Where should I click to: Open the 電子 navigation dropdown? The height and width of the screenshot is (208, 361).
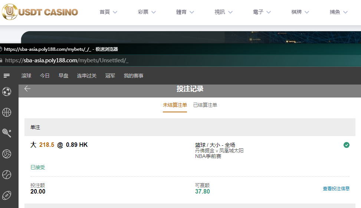(262, 12)
